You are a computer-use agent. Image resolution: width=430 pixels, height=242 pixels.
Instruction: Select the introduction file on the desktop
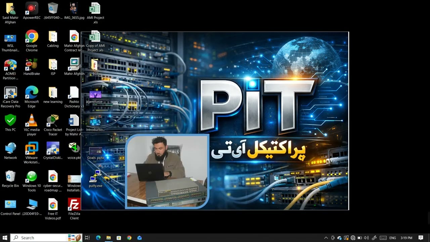[x=95, y=124]
